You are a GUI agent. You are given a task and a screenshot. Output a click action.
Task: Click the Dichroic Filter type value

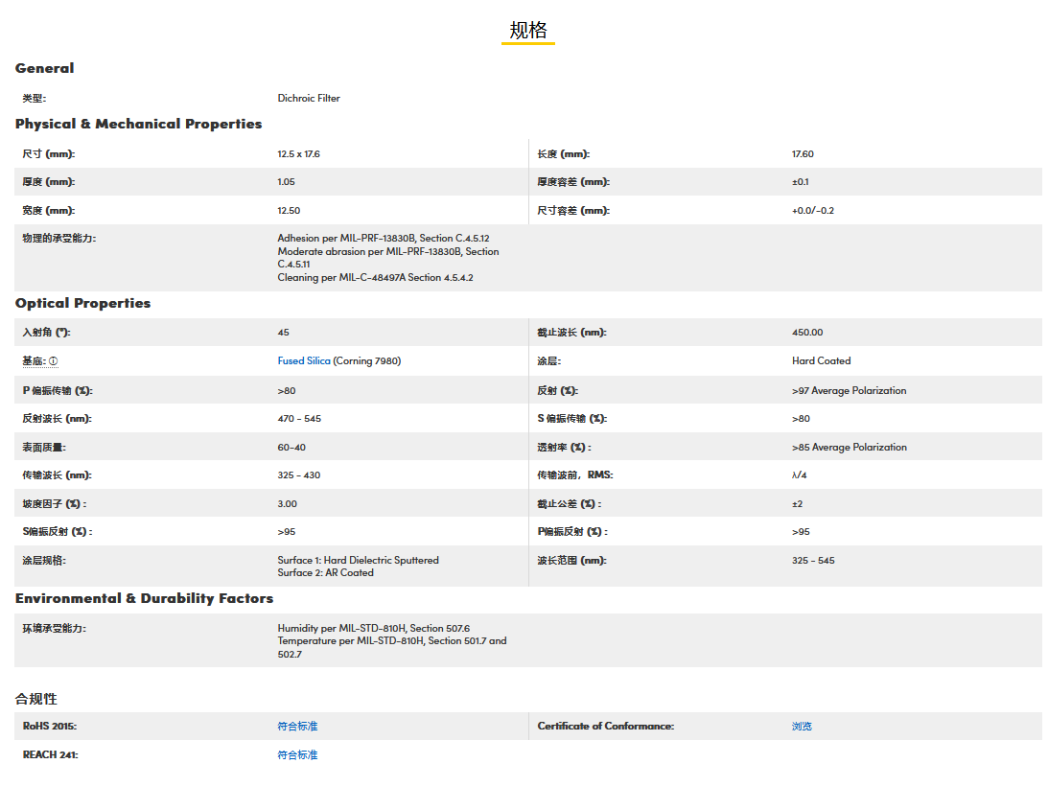pyautogui.click(x=309, y=98)
